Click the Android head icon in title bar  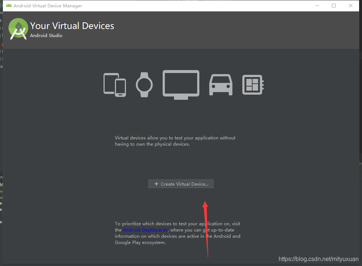click(x=9, y=6)
